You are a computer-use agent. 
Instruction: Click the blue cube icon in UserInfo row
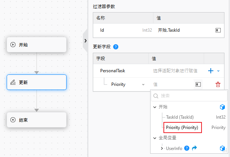pos(222,148)
